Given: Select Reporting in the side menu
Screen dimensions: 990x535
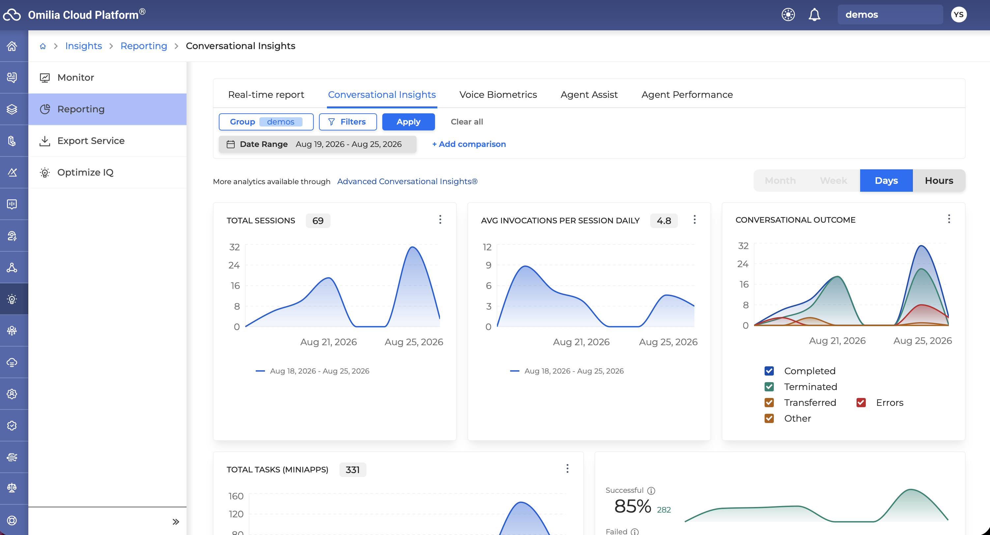Looking at the screenshot, I should pos(107,109).
